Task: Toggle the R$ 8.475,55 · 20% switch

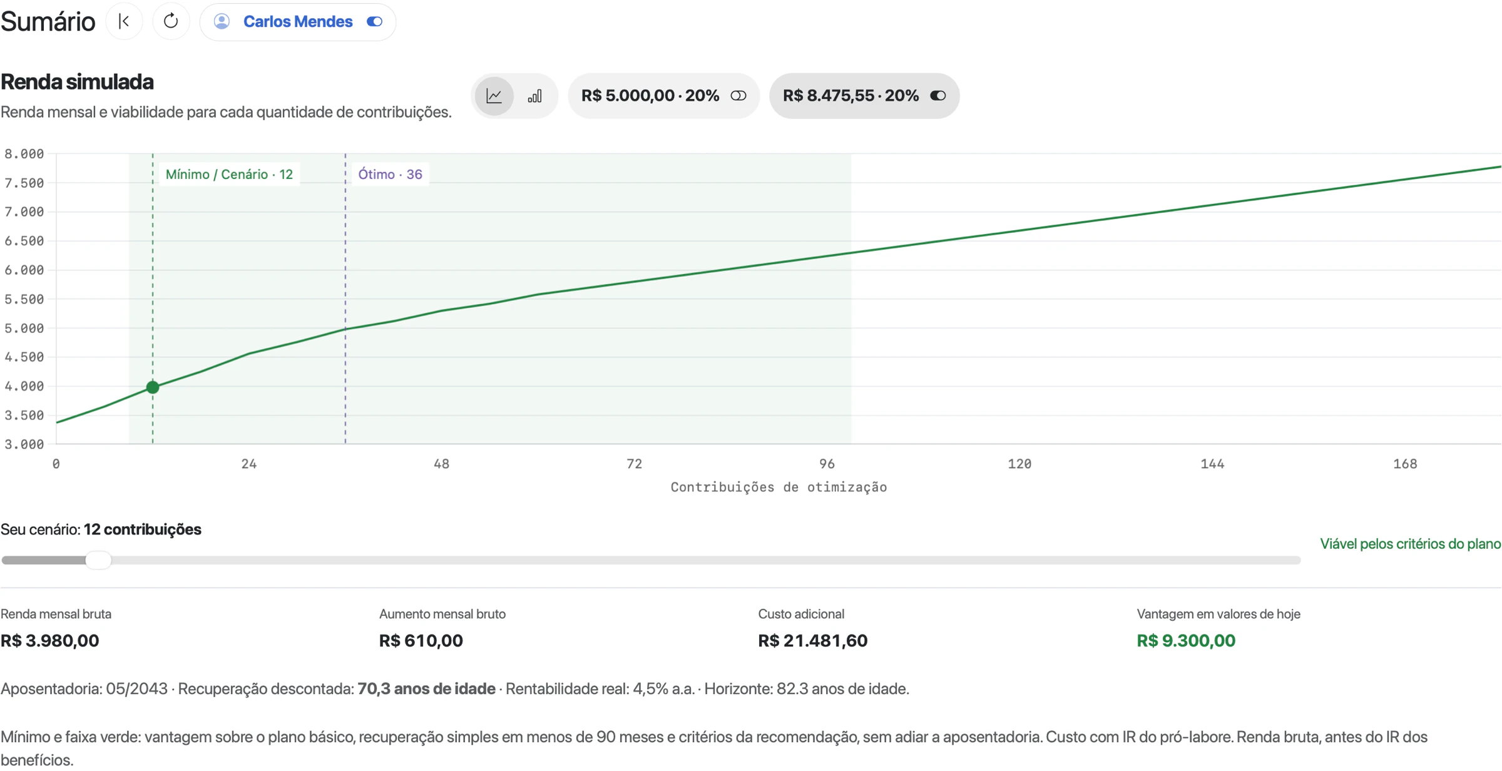Action: 937,96
